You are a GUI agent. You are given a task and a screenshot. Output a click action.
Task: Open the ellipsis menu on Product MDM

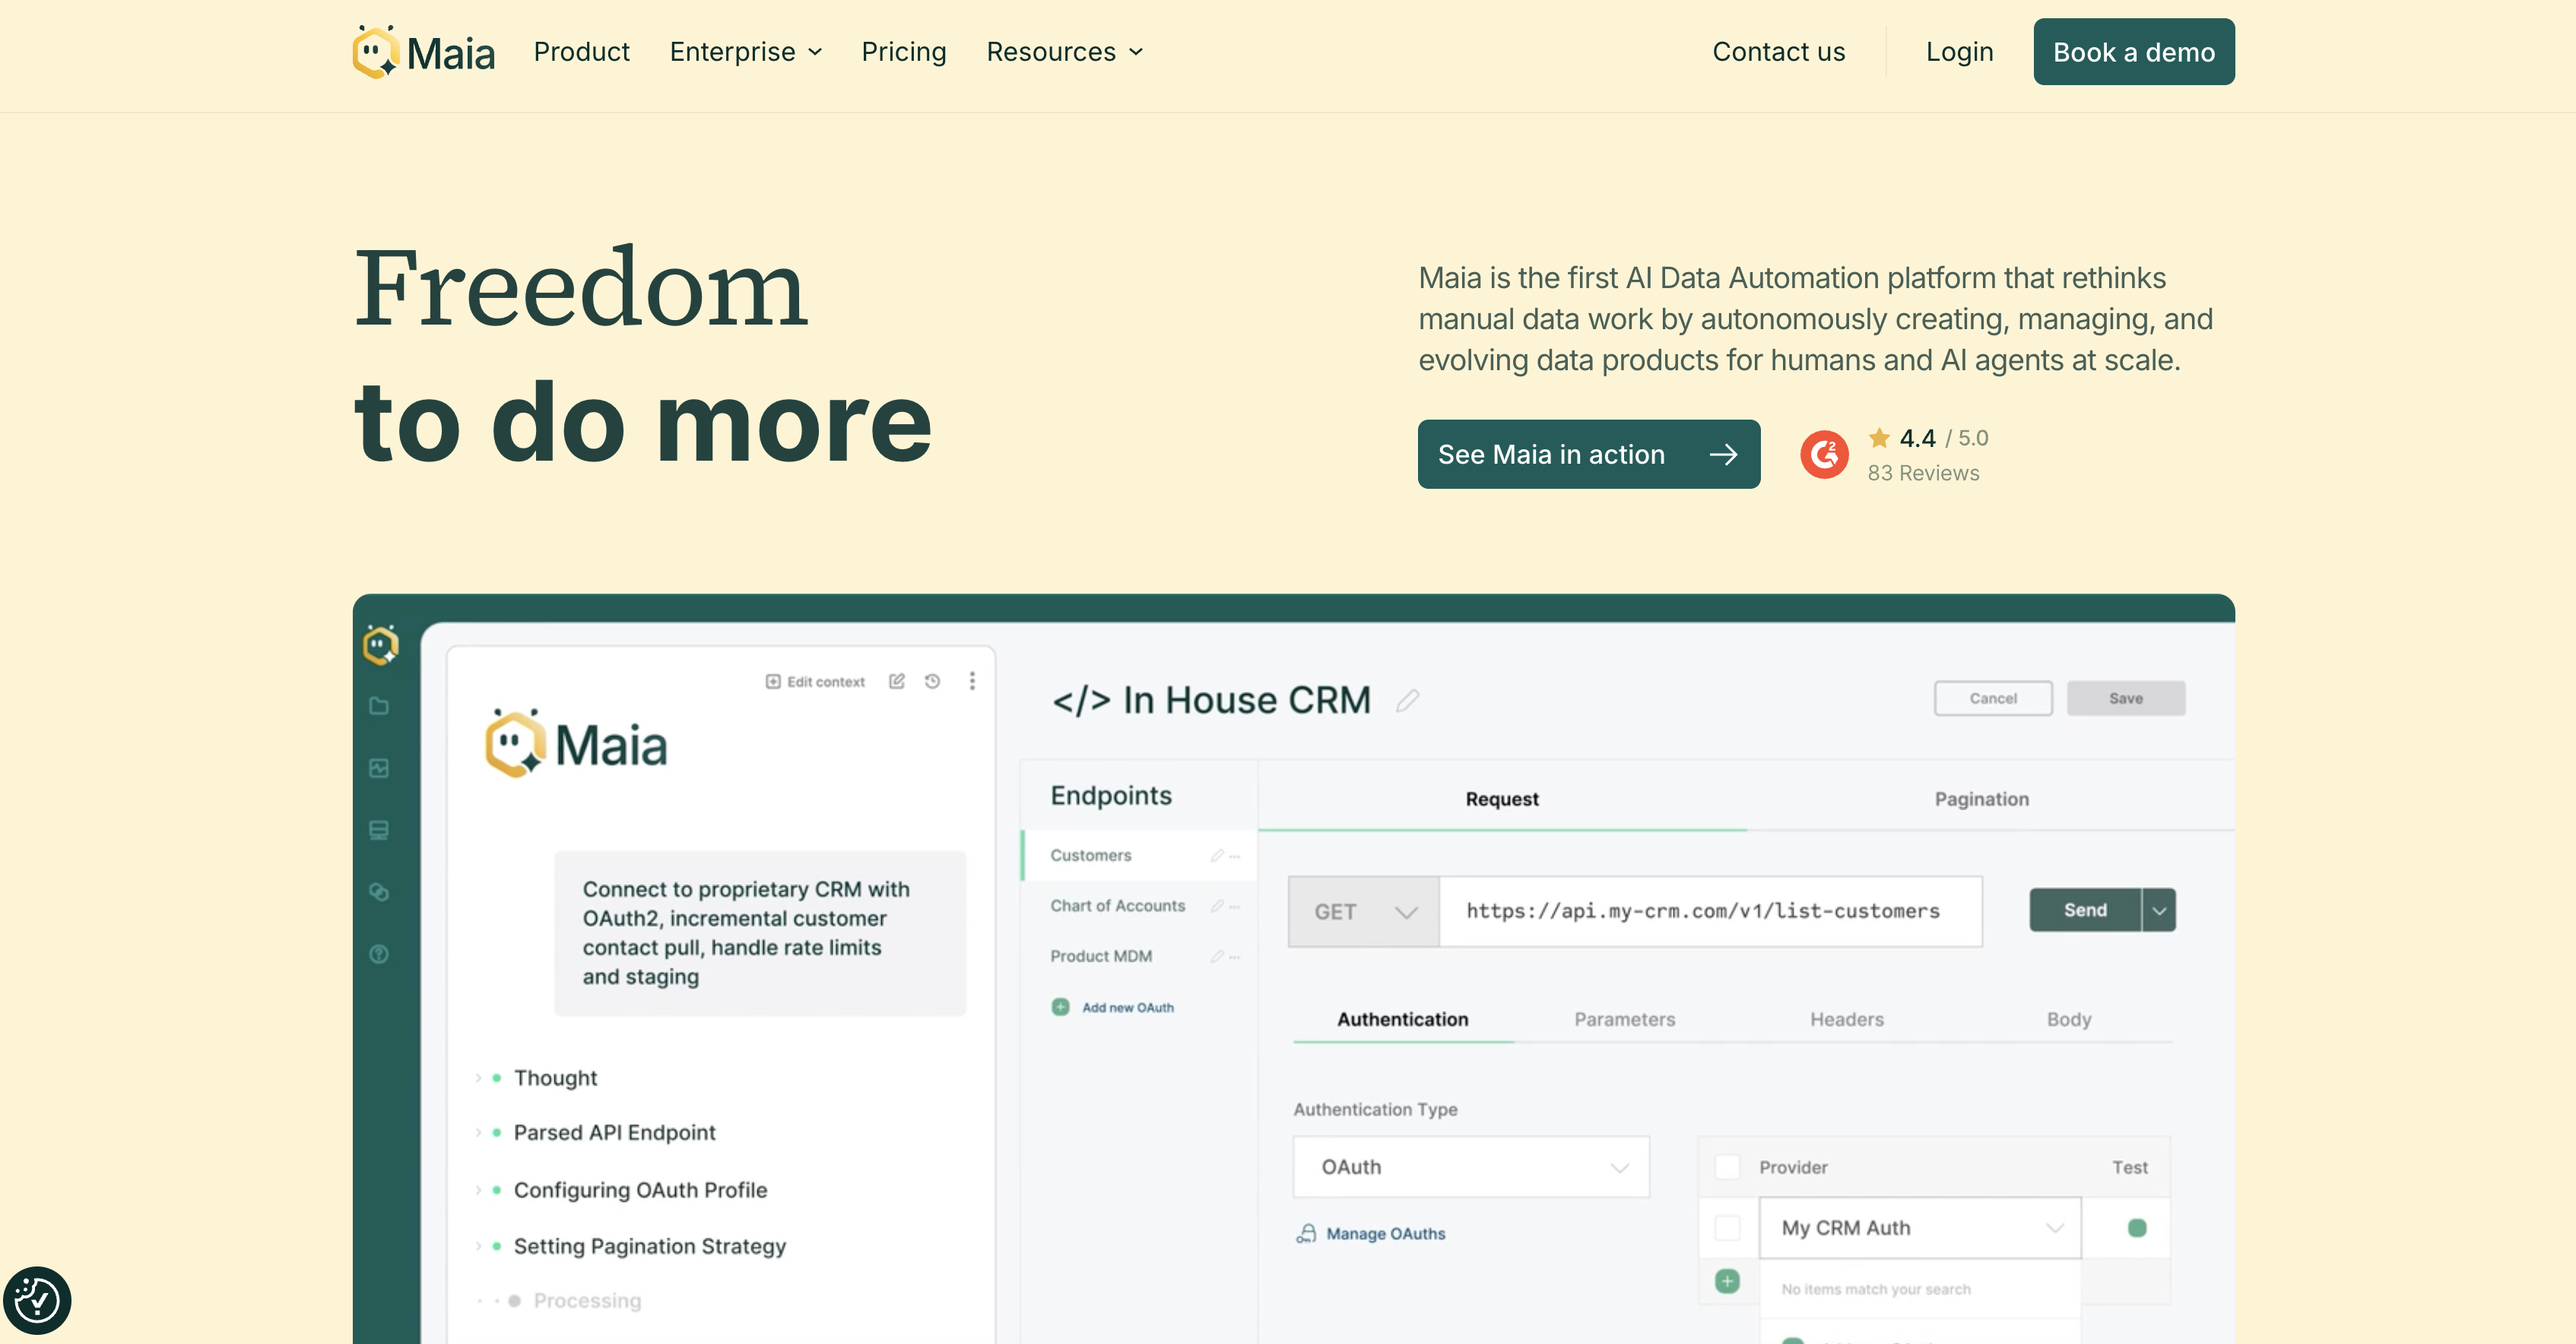[x=1235, y=956]
